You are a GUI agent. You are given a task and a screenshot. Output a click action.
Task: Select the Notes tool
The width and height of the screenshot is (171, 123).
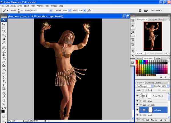coord(4,93)
